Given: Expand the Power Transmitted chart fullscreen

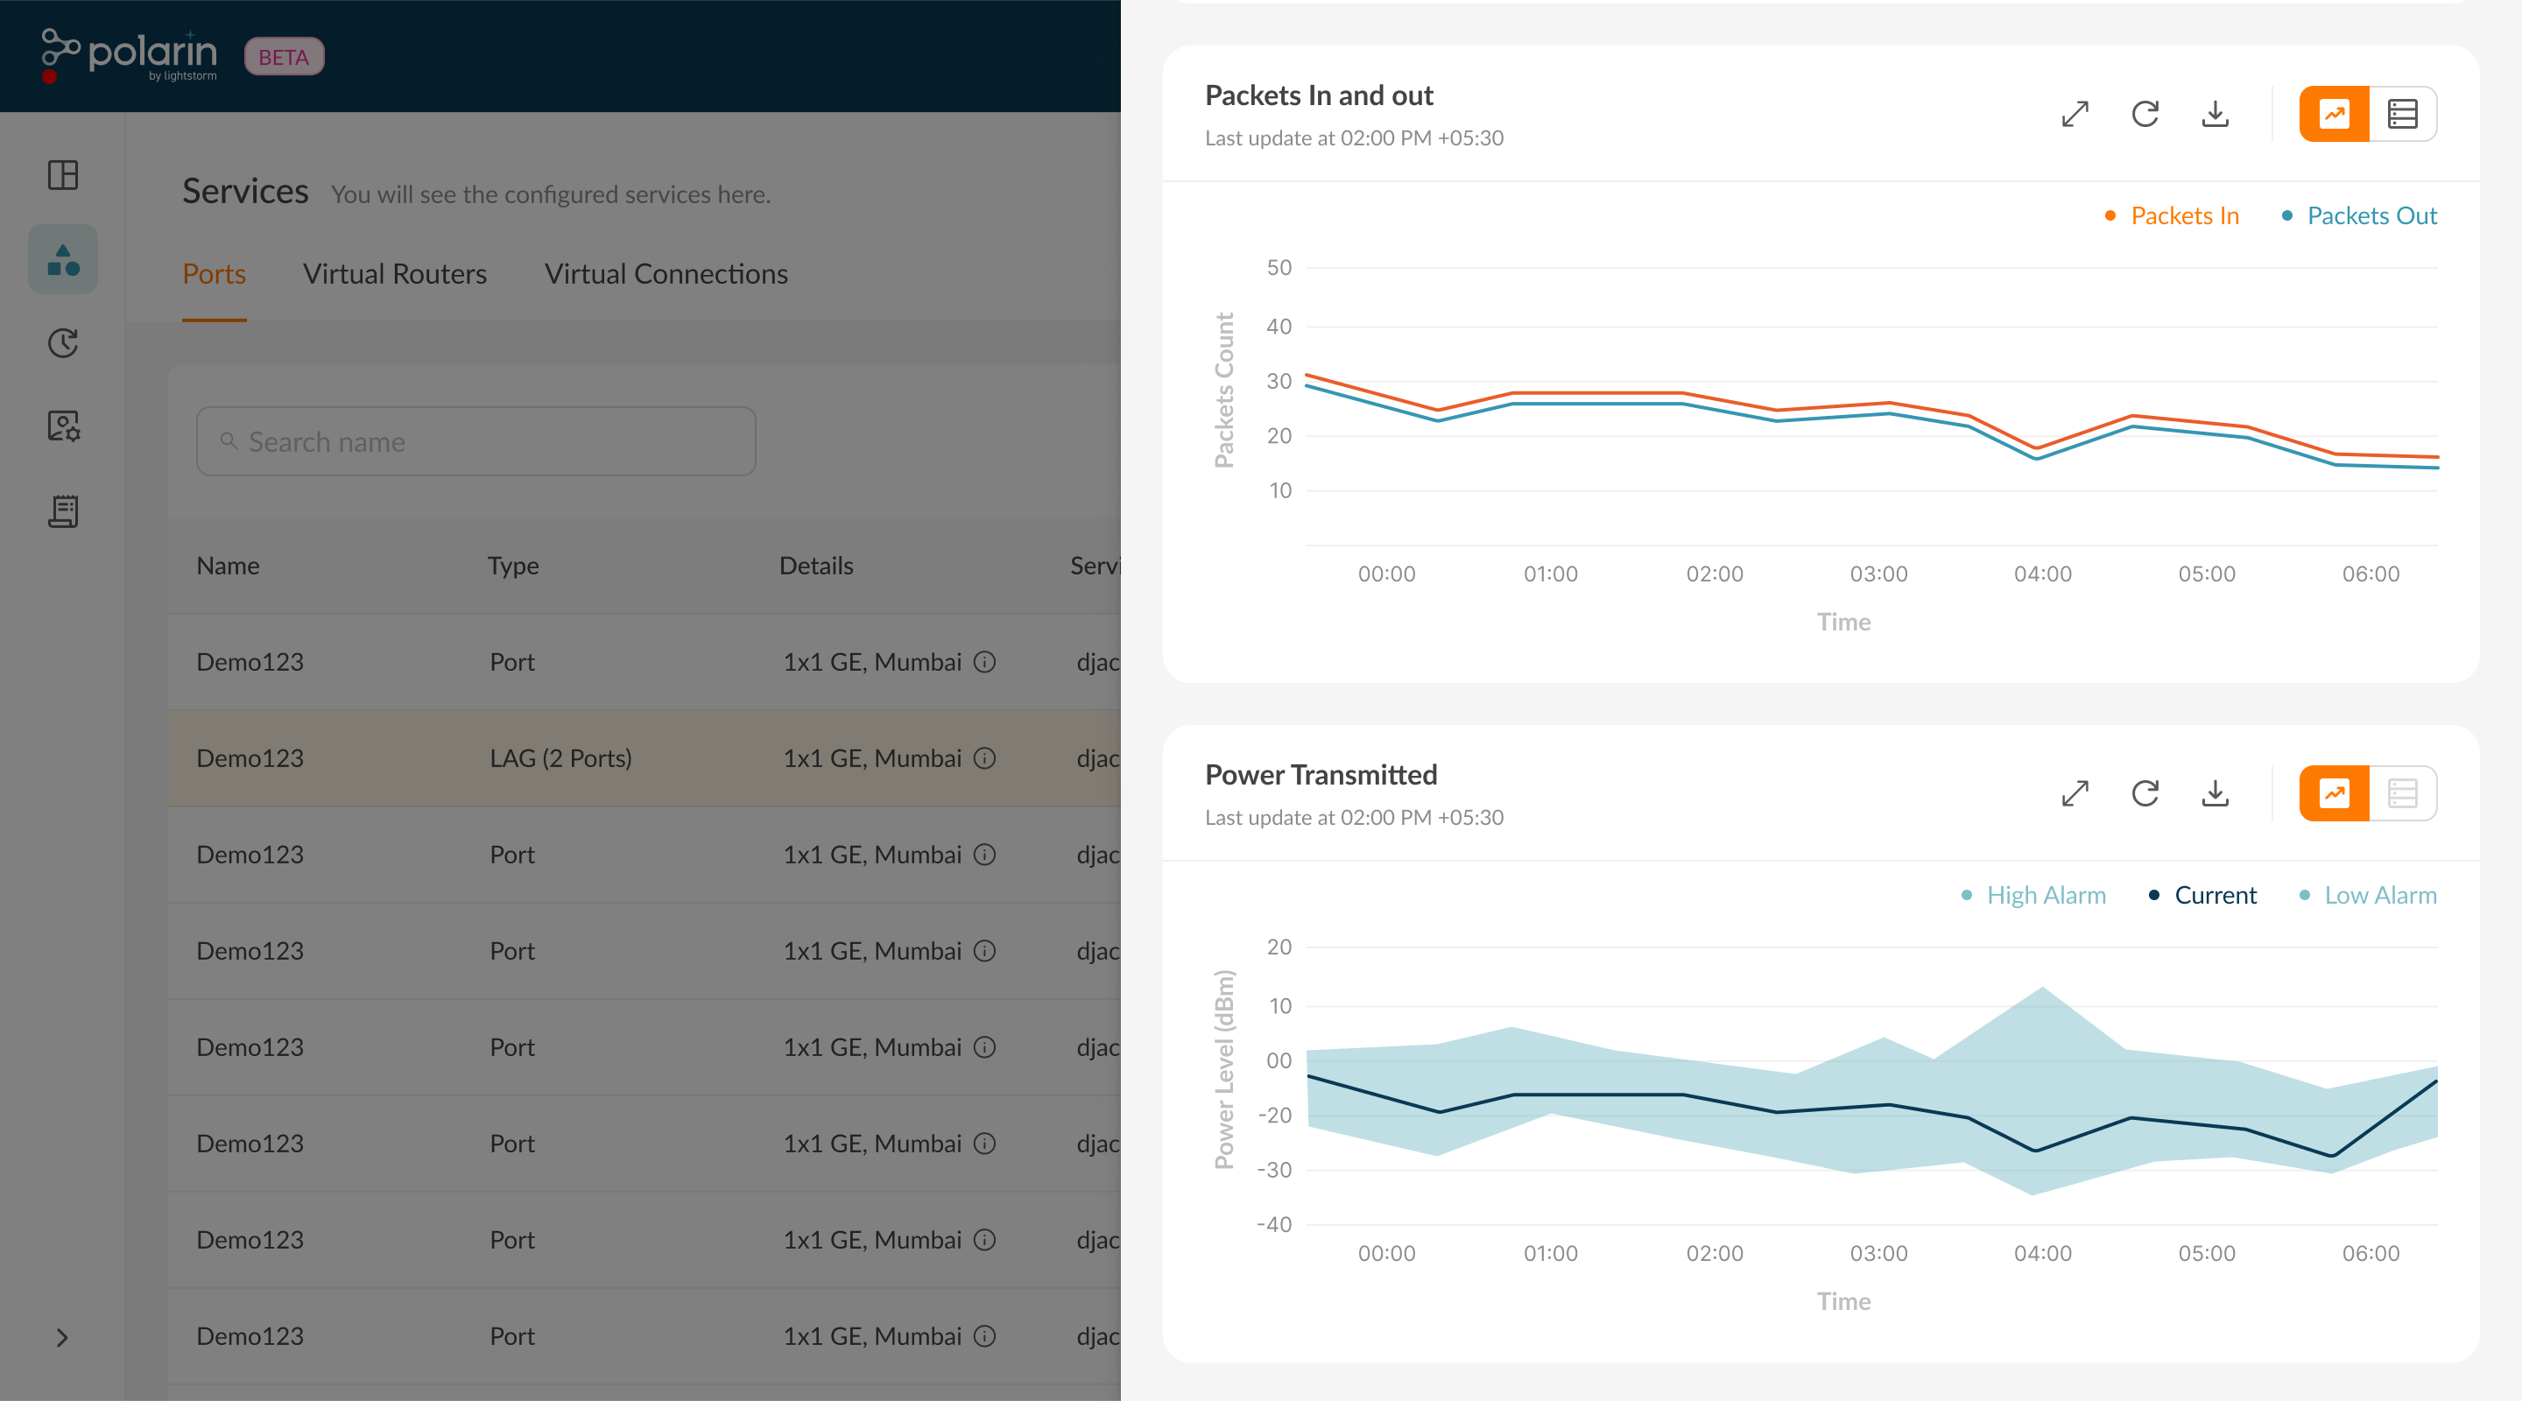Looking at the screenshot, I should [2075, 793].
